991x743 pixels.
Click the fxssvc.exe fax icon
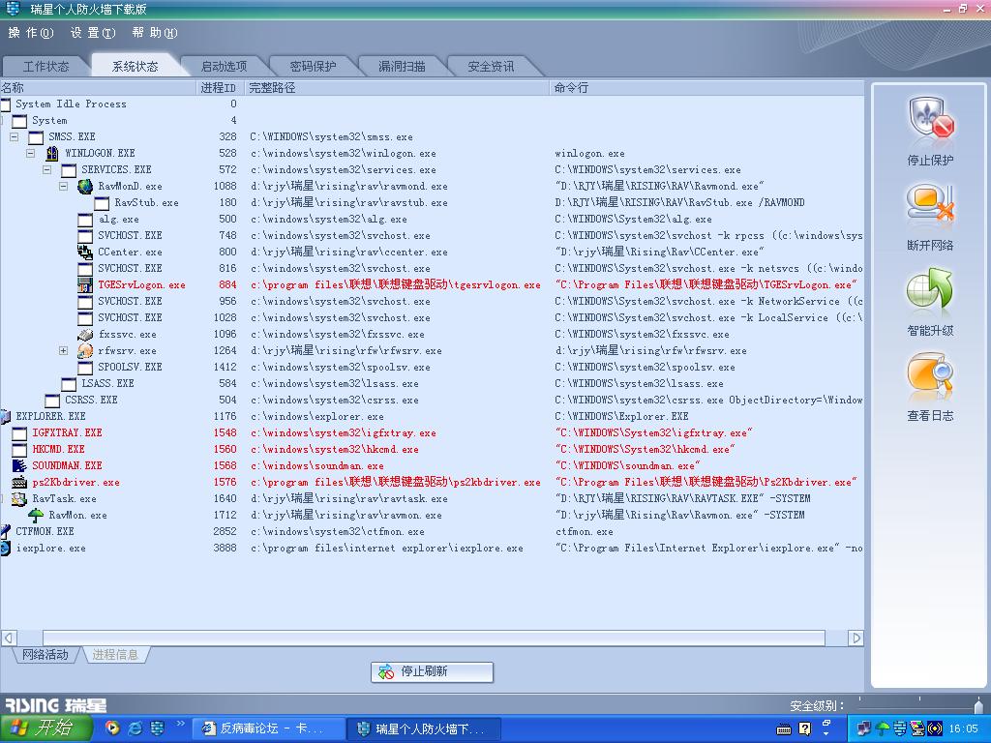click(x=85, y=334)
